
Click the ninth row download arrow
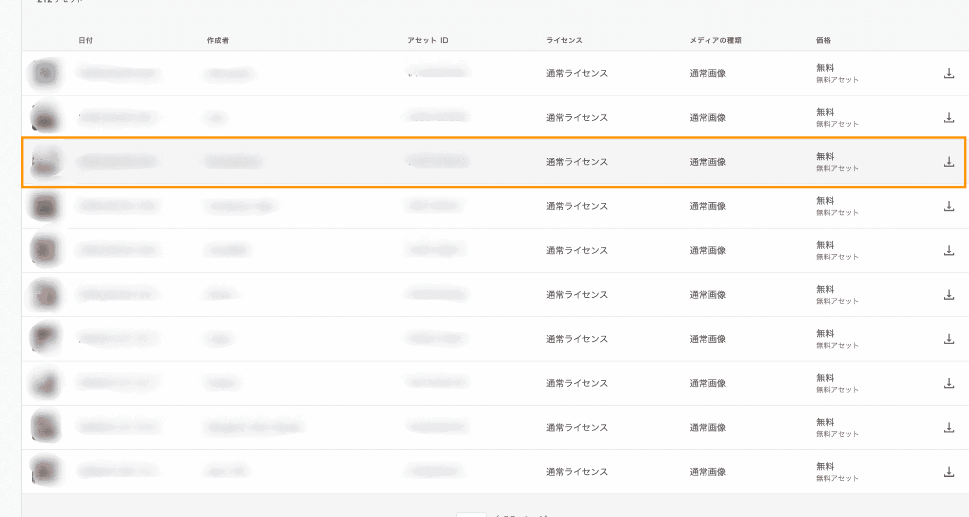click(949, 427)
